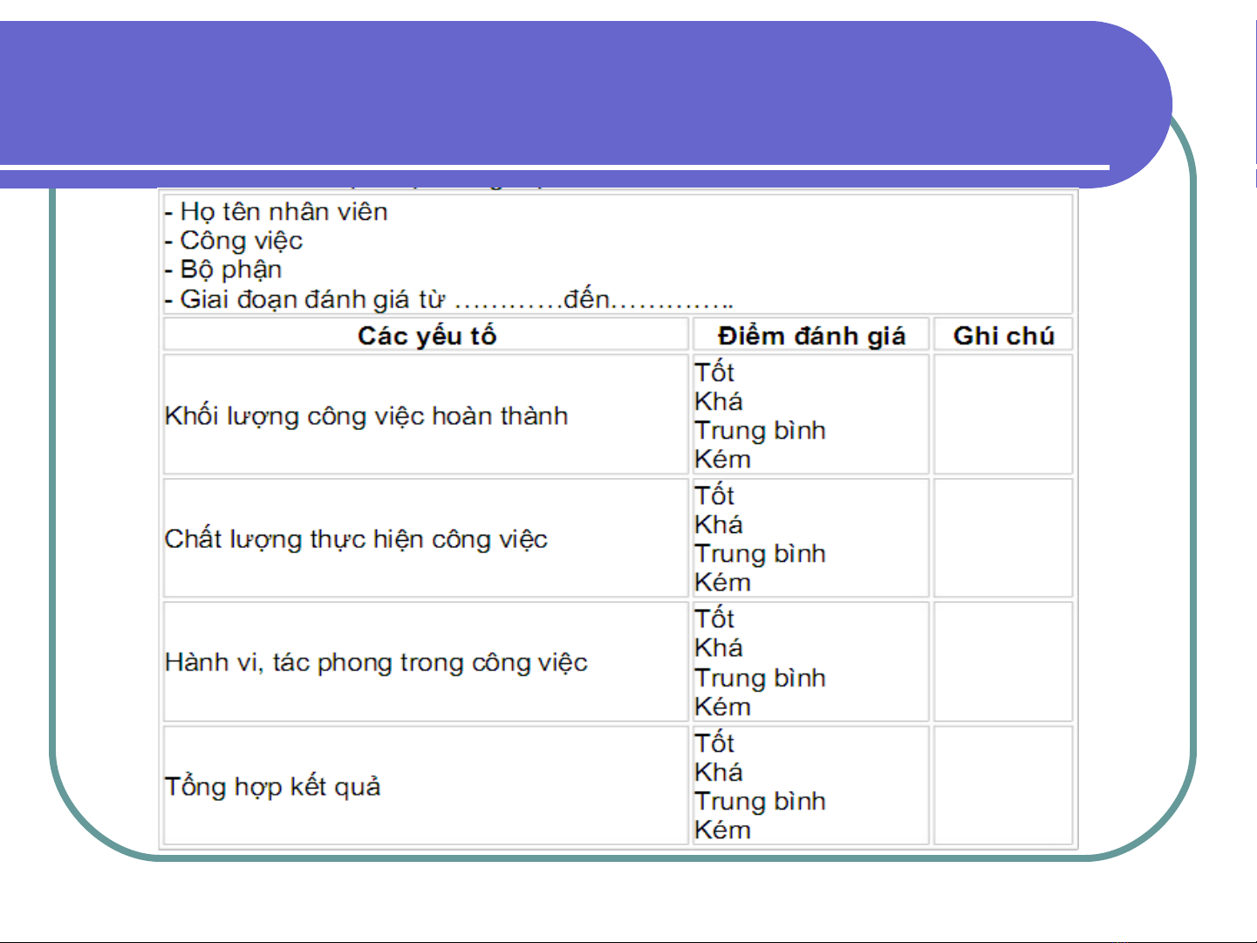Choose 'Khá' for Chất lượng thực hiện row
Viewport: 1257px width, 943px height.
[719, 524]
